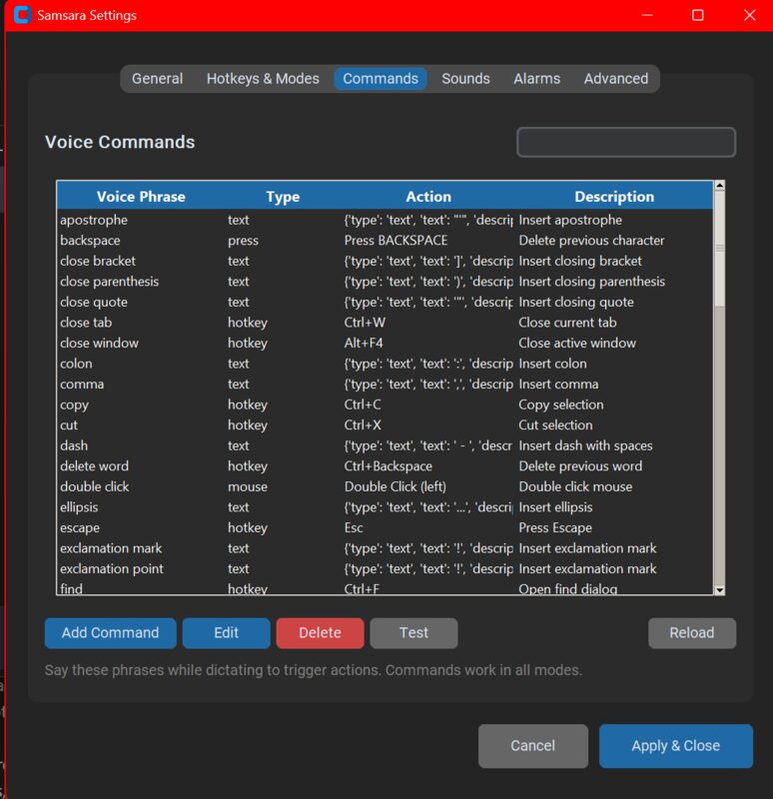
Task: Click the Reload button
Action: 691,633
